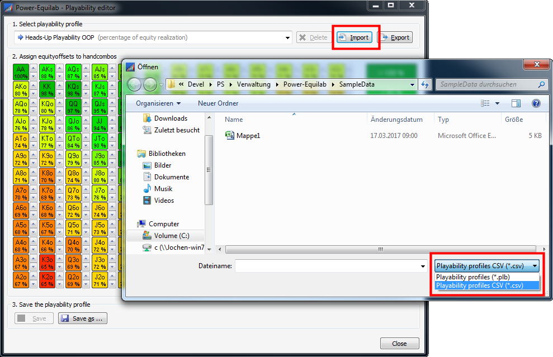553x357 pixels.
Task: Click Neuer Ordner
Action: (218, 103)
